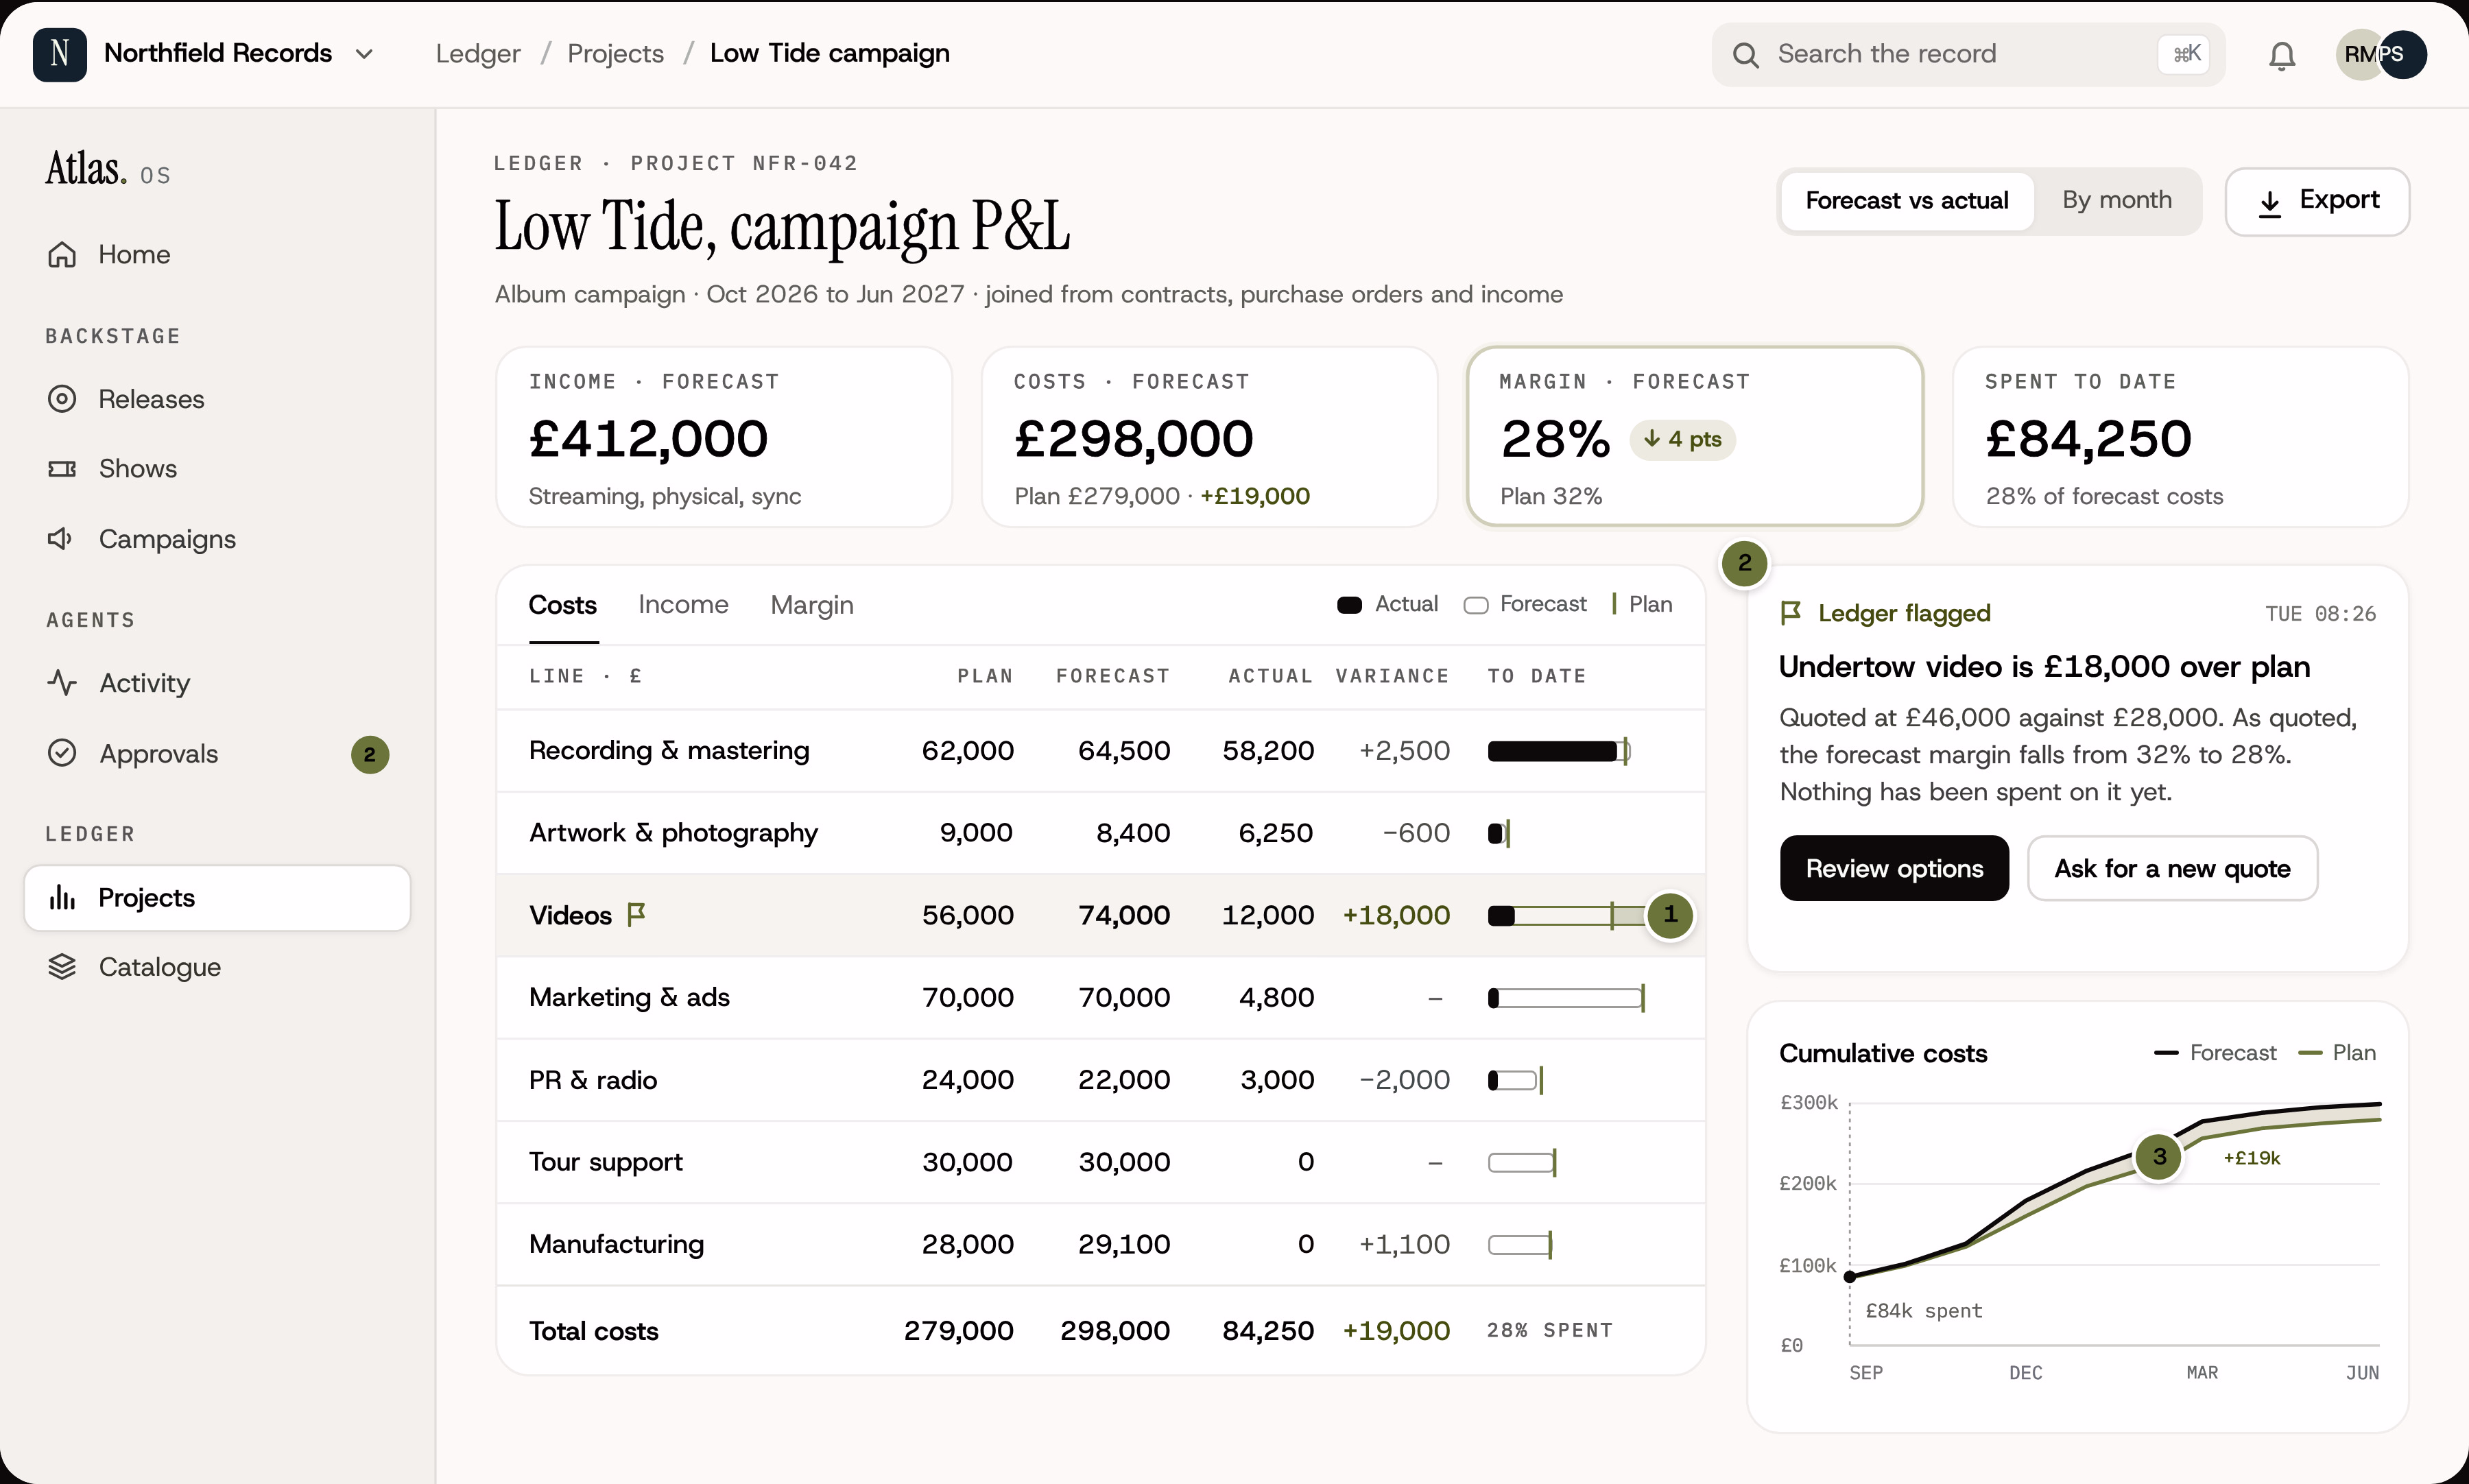Open notifications bell
Screen dimensions: 2469x1484
click(x=2281, y=55)
